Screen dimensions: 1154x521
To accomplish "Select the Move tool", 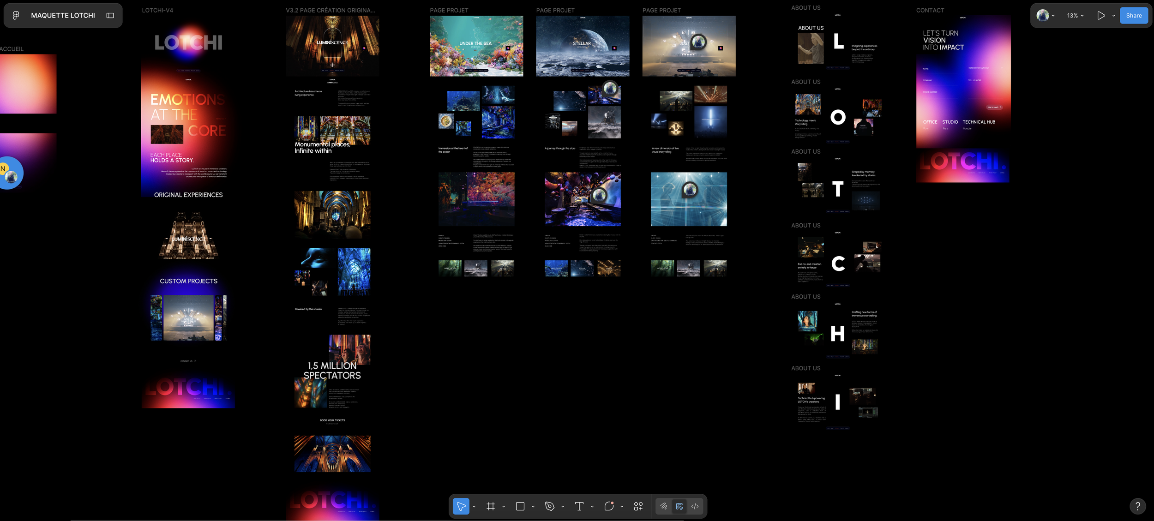I will point(461,506).
